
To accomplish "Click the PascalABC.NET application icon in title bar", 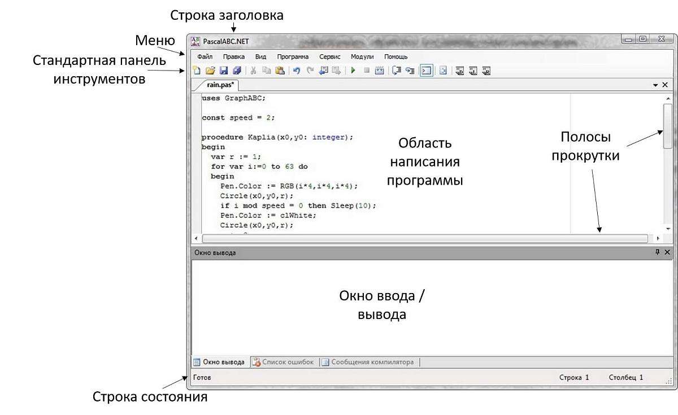I will point(195,41).
